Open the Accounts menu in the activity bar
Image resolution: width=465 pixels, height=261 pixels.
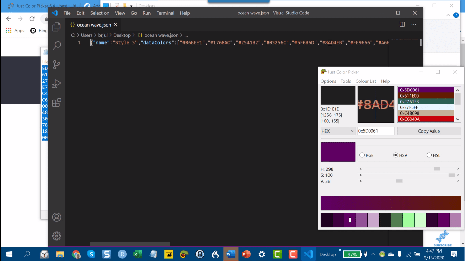[x=57, y=217]
